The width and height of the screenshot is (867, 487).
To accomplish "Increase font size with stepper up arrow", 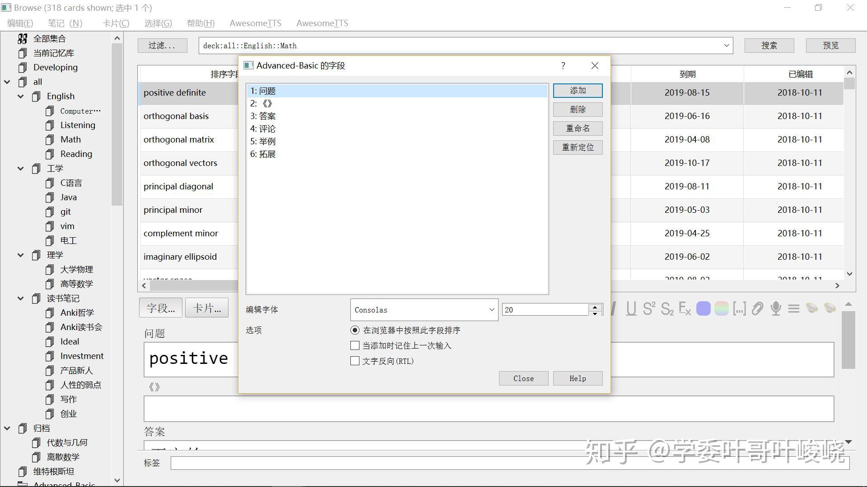I will (x=595, y=307).
